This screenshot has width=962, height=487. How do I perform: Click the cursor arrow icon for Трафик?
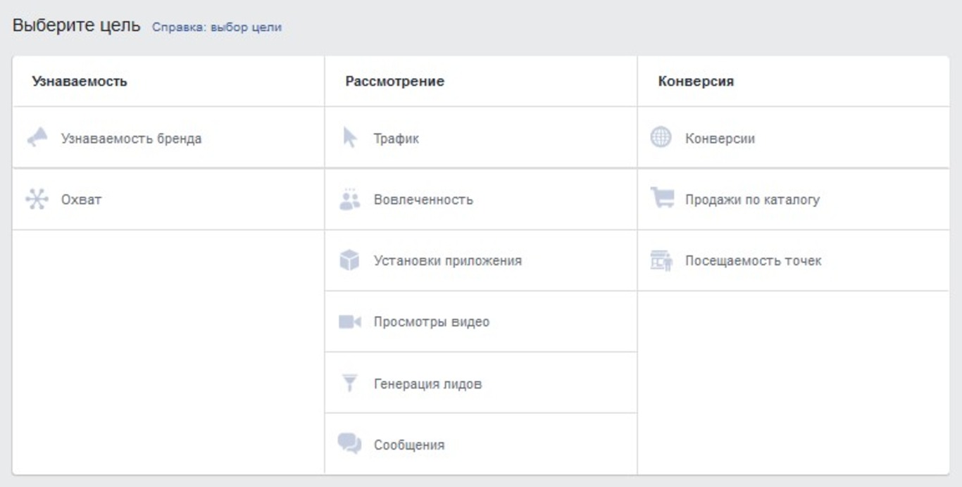pyautogui.click(x=350, y=138)
